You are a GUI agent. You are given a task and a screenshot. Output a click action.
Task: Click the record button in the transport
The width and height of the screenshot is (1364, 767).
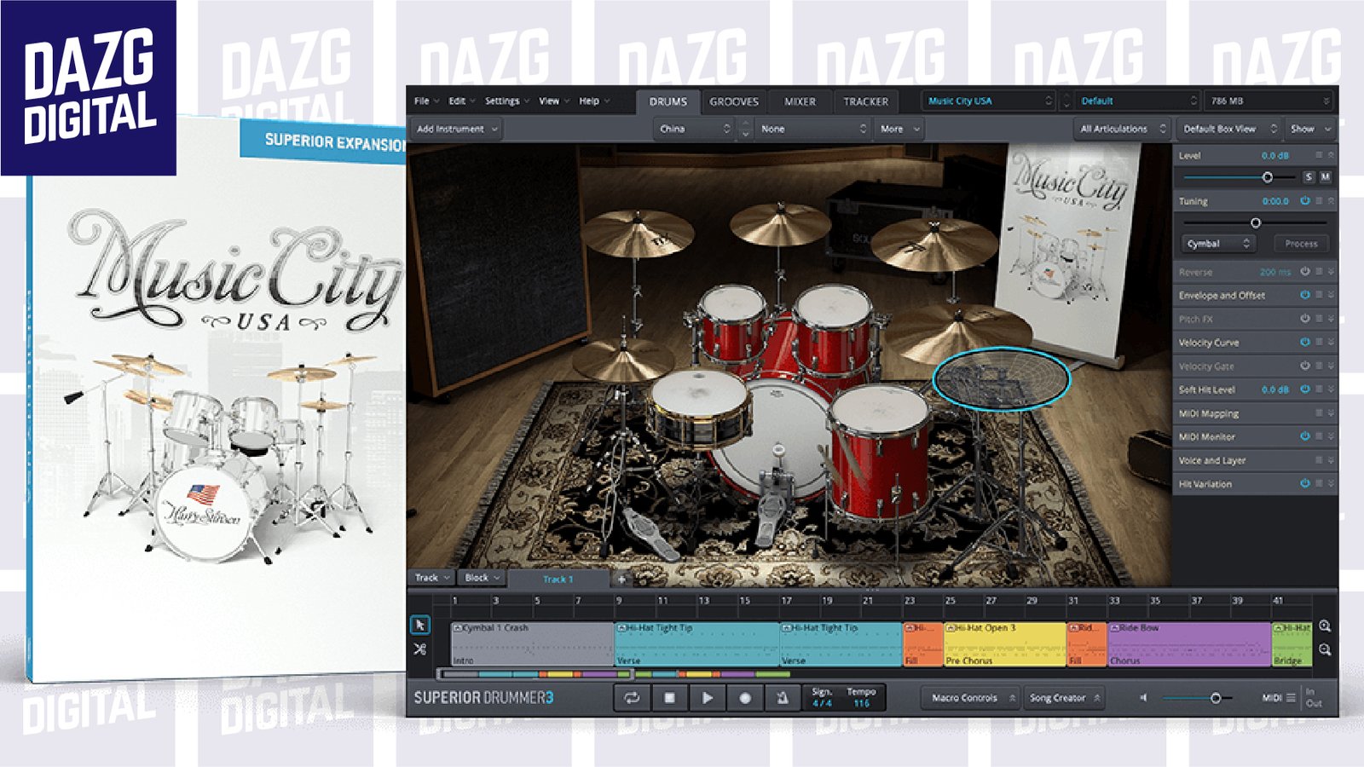744,698
